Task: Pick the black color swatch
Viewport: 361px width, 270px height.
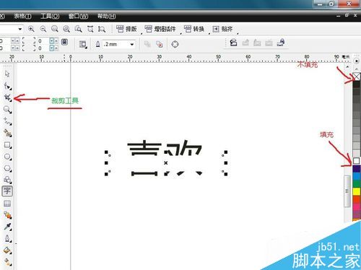Action: point(357,84)
